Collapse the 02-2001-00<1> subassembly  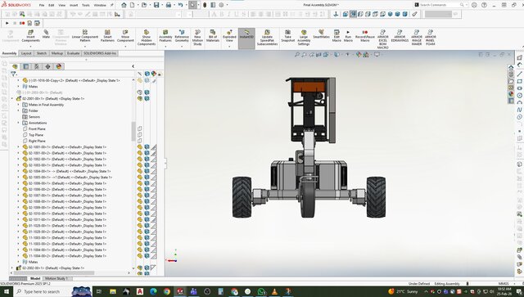pos(12,98)
